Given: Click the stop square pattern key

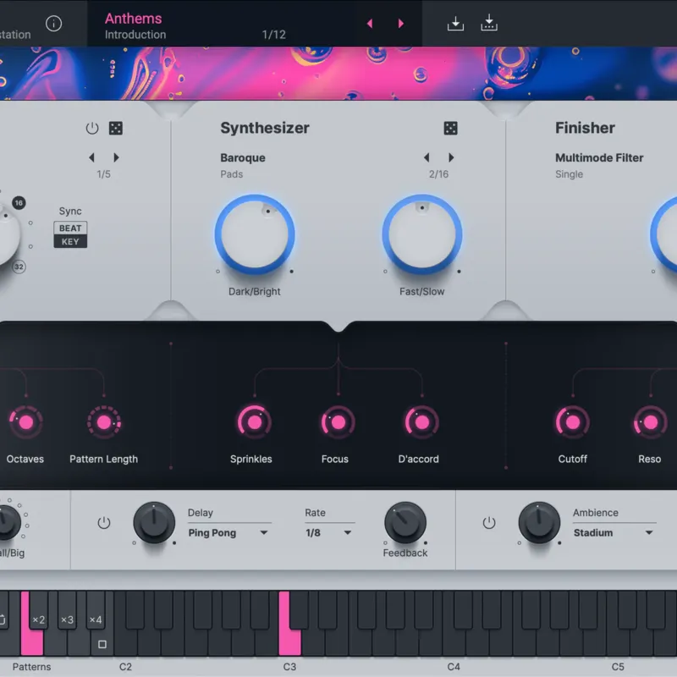Looking at the screenshot, I should click(102, 644).
